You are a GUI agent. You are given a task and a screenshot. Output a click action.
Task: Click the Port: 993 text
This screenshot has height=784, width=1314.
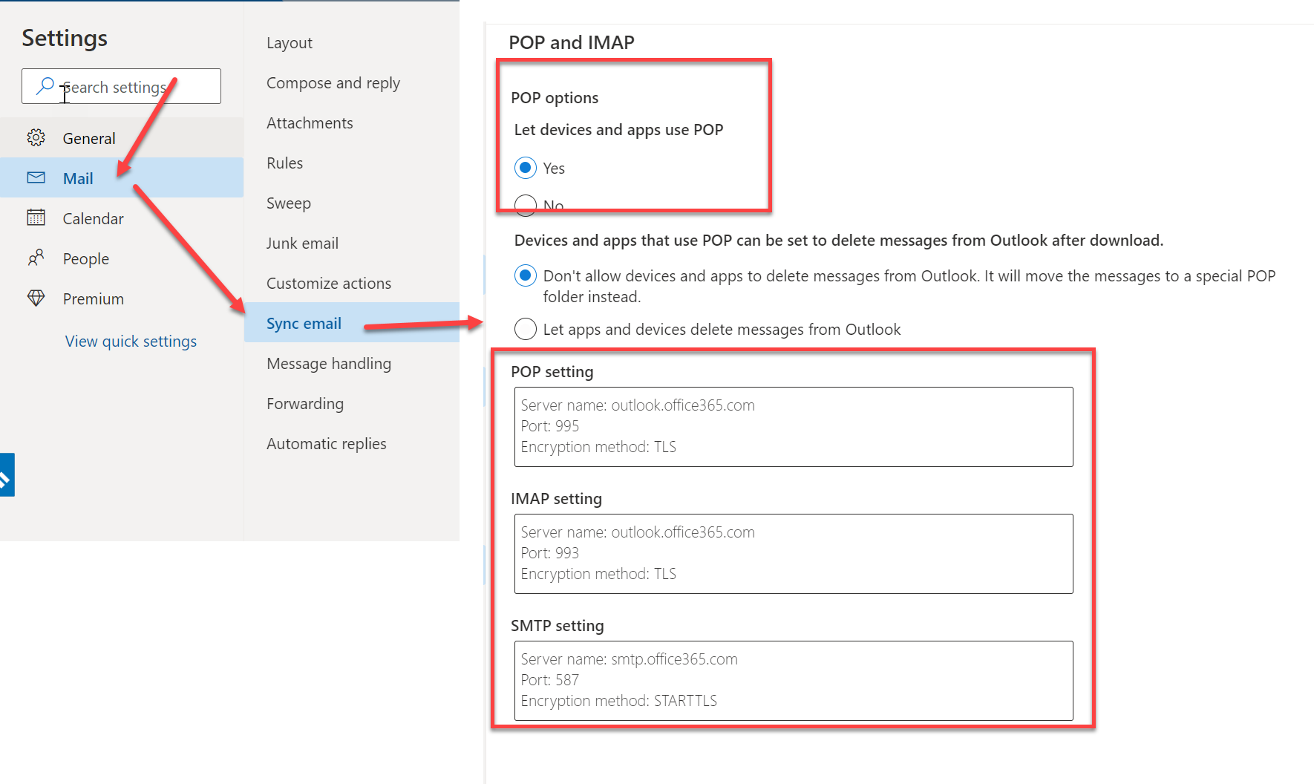pyautogui.click(x=550, y=553)
